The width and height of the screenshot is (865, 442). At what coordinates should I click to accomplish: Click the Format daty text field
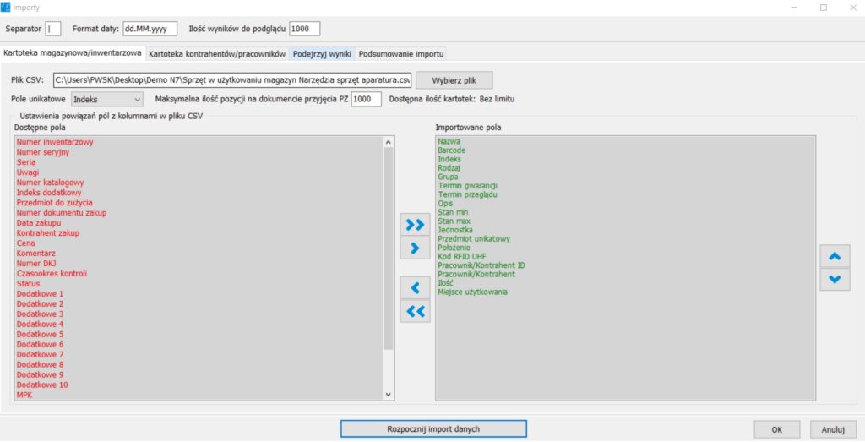[x=150, y=29]
